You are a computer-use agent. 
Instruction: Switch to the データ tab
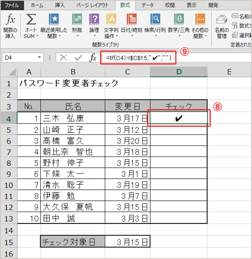[x=148, y=5]
